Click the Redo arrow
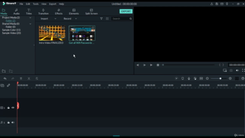The width and height of the screenshot is (245, 138). click(13, 78)
